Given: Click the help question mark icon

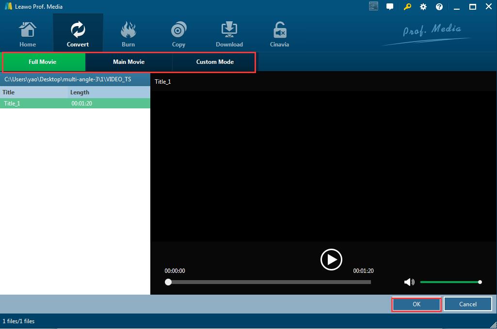Looking at the screenshot, I should (x=439, y=7).
